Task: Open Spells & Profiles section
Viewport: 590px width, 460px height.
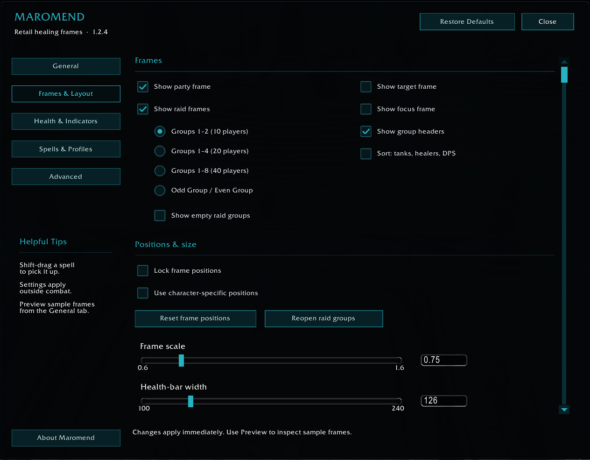Action: tap(66, 149)
